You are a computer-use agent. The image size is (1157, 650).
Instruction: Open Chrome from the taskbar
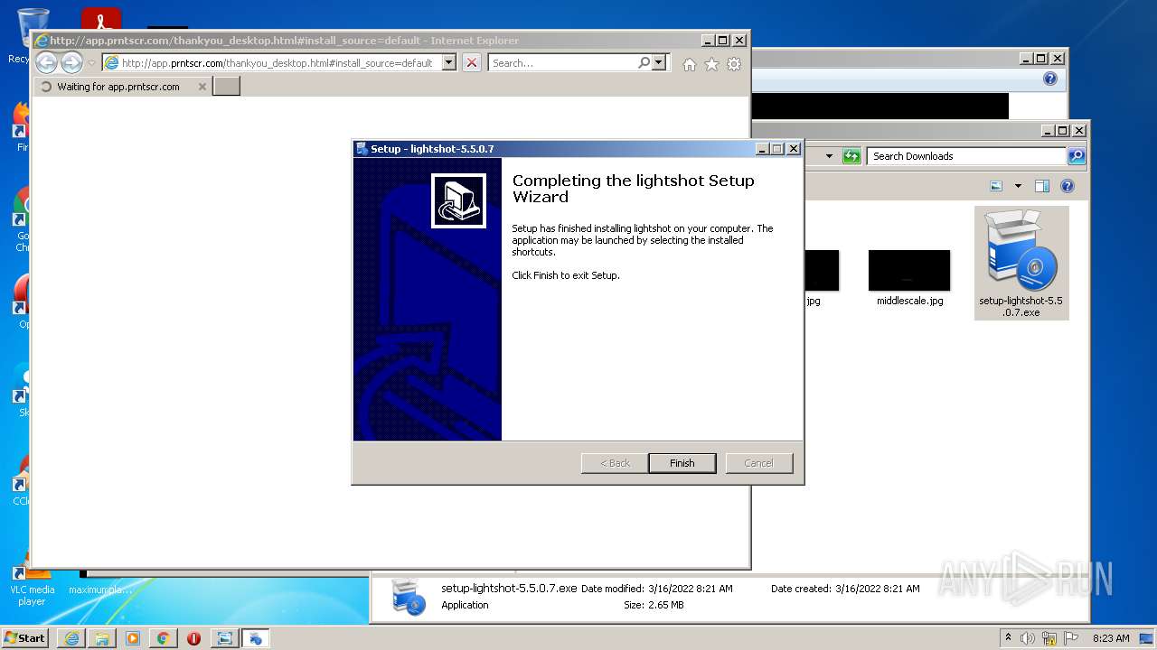pos(164,638)
